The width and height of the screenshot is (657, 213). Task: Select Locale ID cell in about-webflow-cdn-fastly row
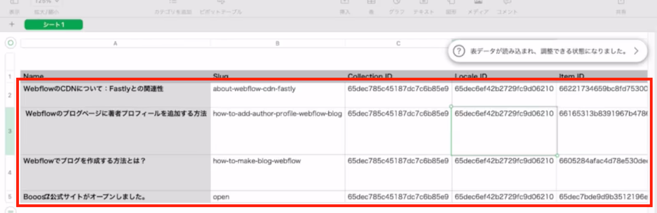tap(504, 95)
